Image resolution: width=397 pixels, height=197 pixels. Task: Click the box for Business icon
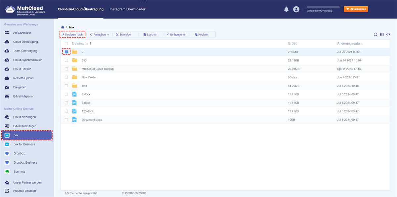tap(7, 144)
